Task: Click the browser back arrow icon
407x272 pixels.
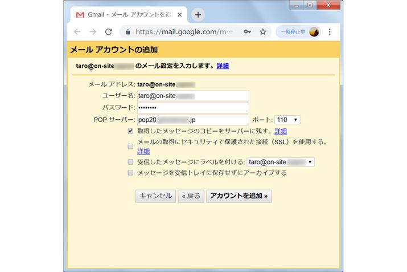Action: point(77,32)
